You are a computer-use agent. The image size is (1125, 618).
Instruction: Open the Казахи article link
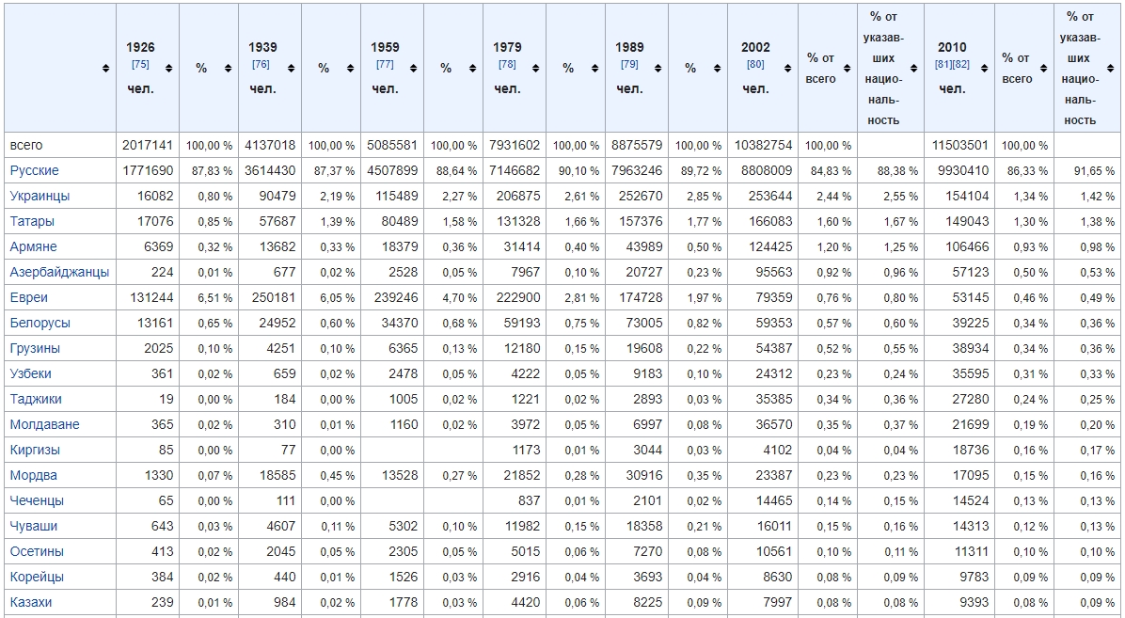pos(31,602)
